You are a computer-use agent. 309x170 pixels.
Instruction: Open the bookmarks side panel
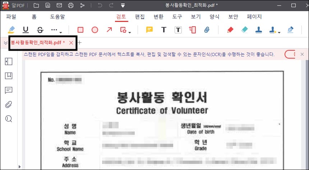click(9, 76)
